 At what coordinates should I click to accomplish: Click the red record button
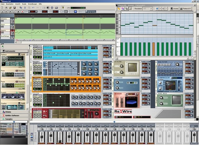pos(22,12)
